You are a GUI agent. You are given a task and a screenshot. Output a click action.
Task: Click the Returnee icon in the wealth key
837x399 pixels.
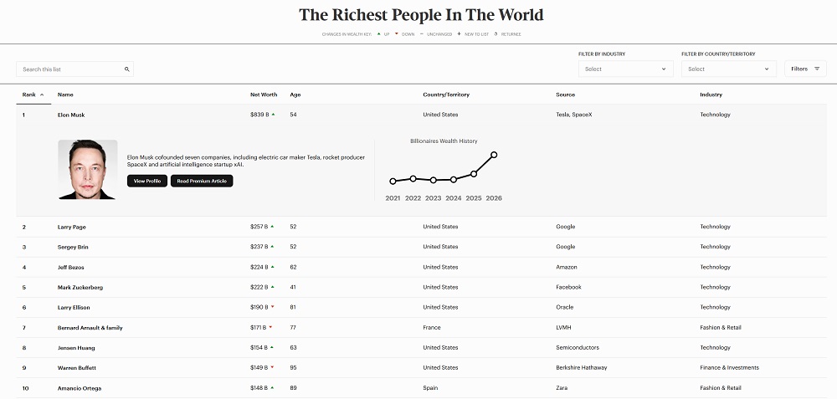point(496,34)
